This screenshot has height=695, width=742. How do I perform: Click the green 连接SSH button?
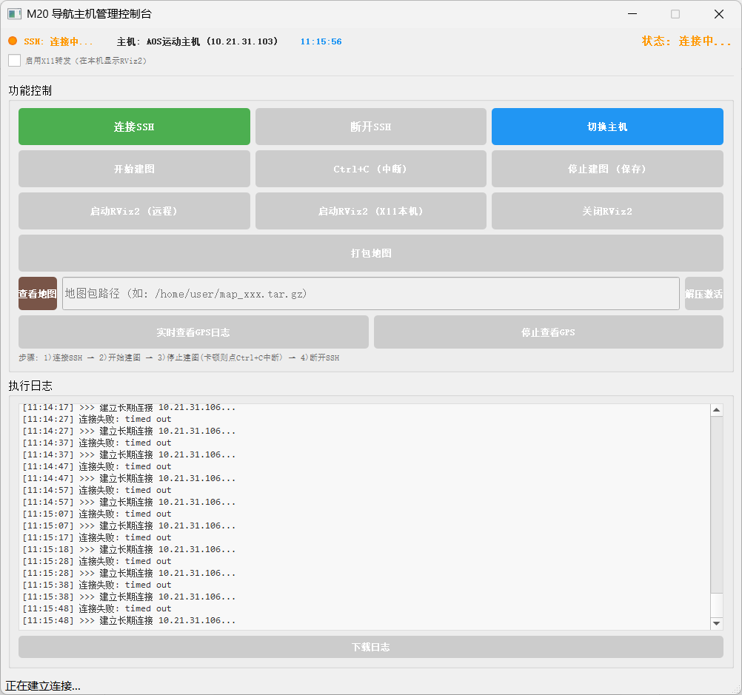pyautogui.click(x=134, y=127)
